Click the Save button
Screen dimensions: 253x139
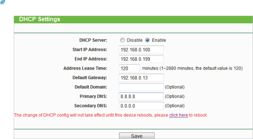(137, 136)
